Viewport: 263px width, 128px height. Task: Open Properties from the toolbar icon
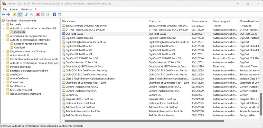(43, 15)
